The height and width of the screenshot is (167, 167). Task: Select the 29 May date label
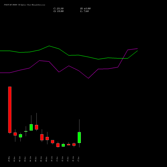(x=9, y=159)
